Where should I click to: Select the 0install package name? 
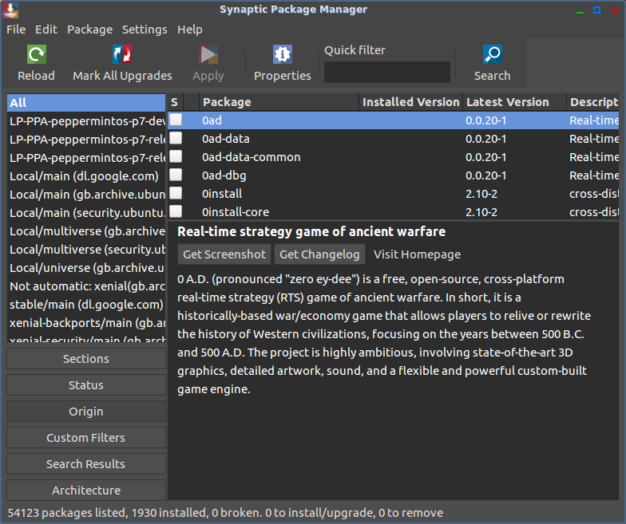tap(222, 194)
